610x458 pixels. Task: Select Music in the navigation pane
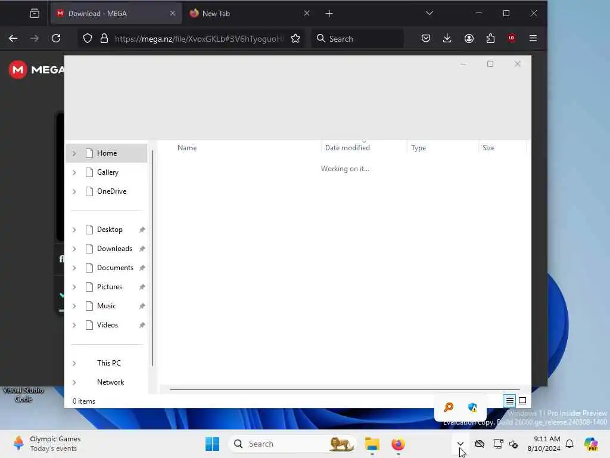(106, 306)
